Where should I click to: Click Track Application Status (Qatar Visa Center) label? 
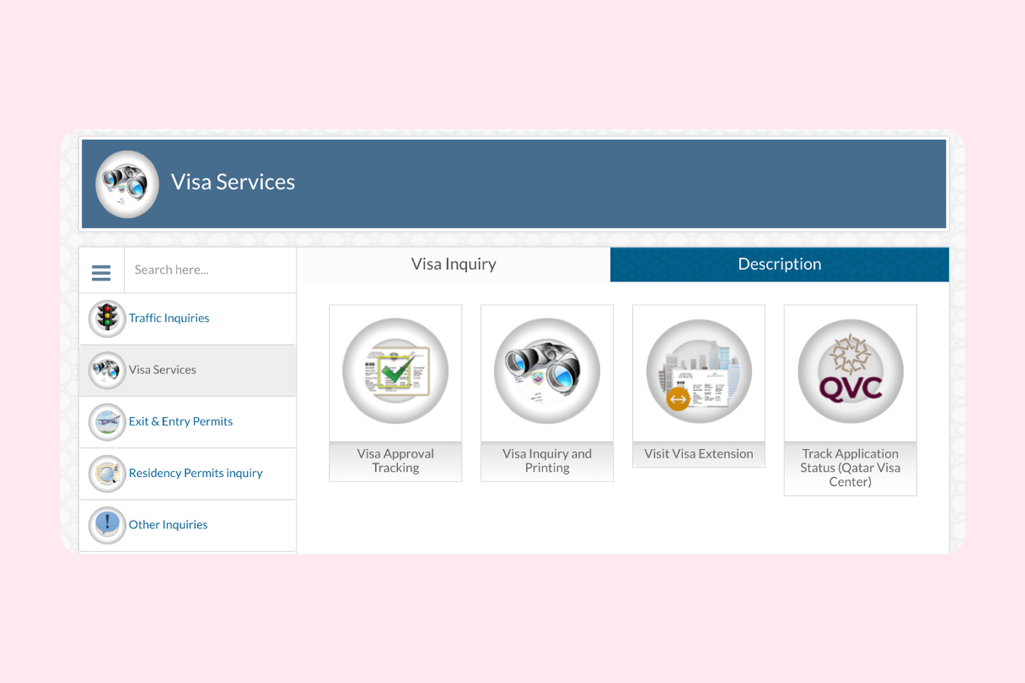click(851, 467)
